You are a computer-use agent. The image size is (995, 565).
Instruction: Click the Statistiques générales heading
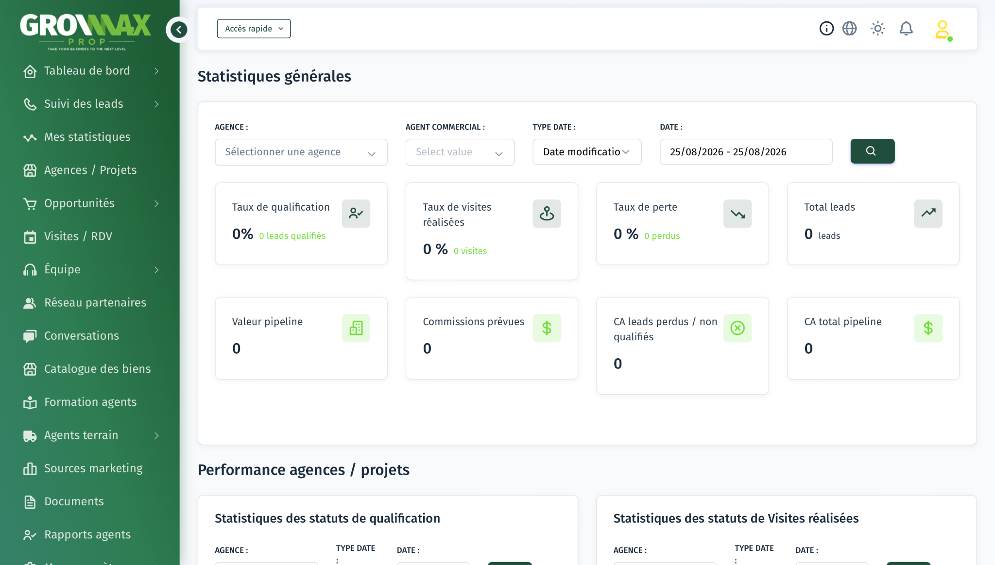274,76
